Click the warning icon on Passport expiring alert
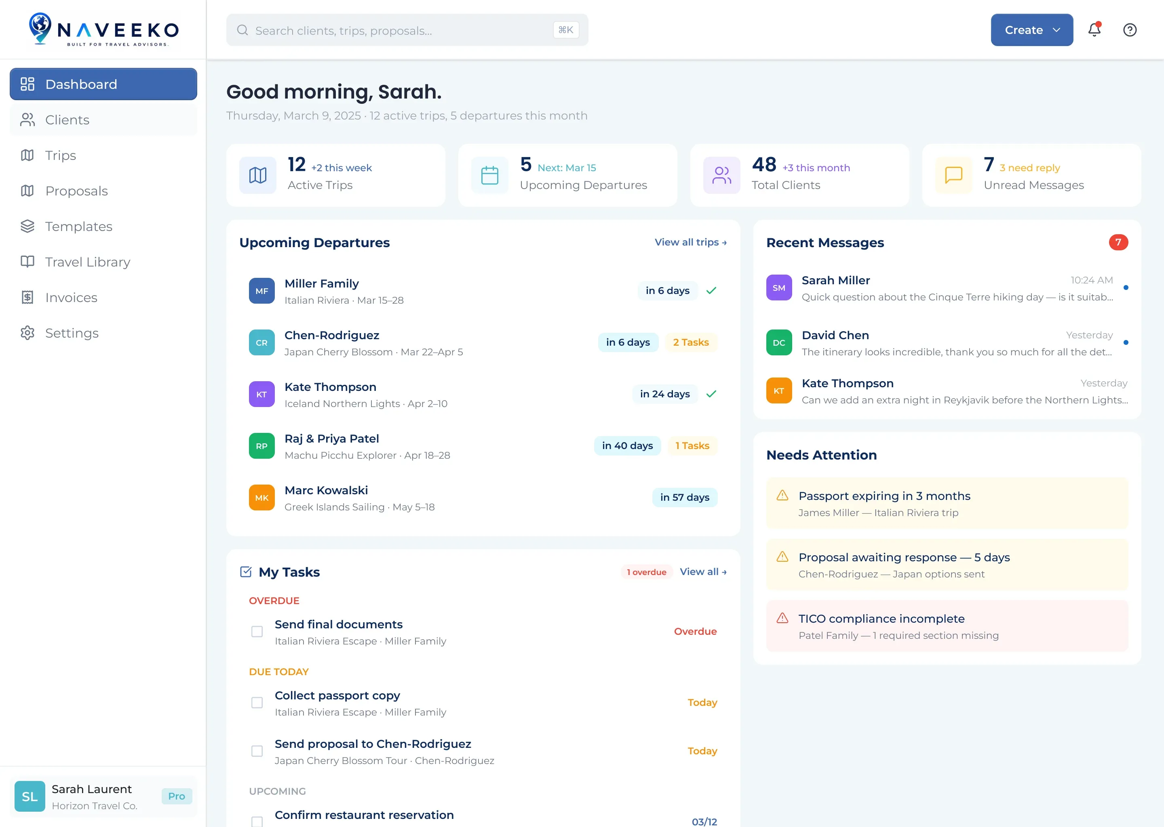The height and width of the screenshot is (827, 1164). pyautogui.click(x=782, y=495)
